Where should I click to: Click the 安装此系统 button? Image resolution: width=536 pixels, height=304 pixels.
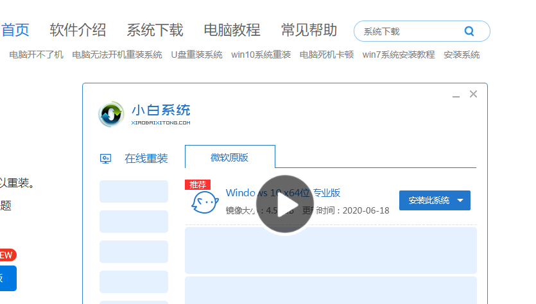pyautogui.click(x=429, y=201)
